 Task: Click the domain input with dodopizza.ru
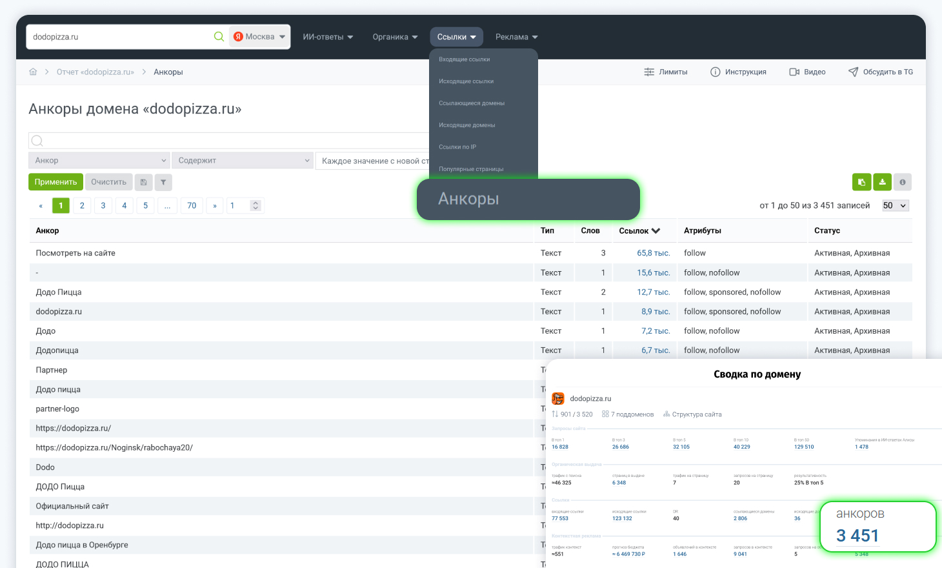coord(121,37)
